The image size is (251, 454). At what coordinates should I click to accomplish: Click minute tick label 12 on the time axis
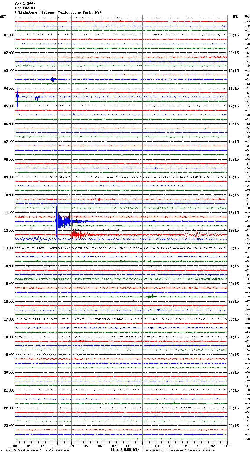pos(185,446)
